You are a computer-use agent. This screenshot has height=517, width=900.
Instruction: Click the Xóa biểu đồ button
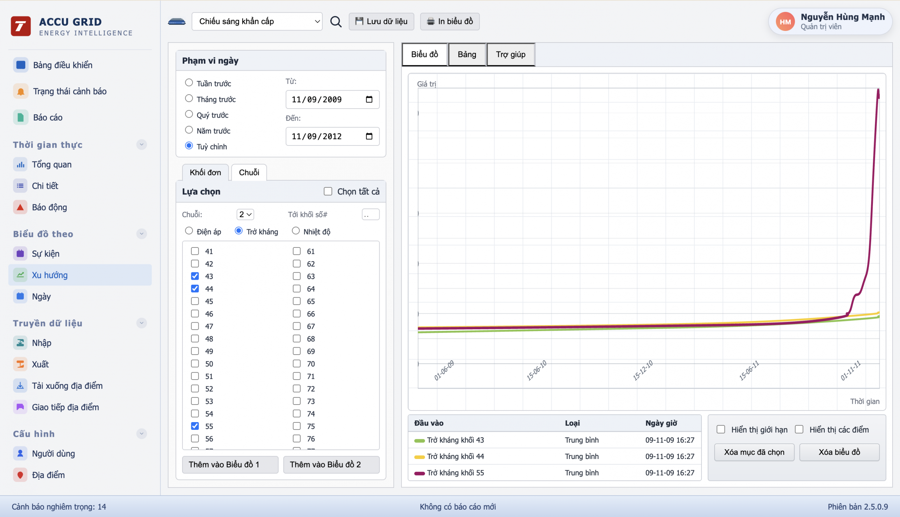click(839, 452)
